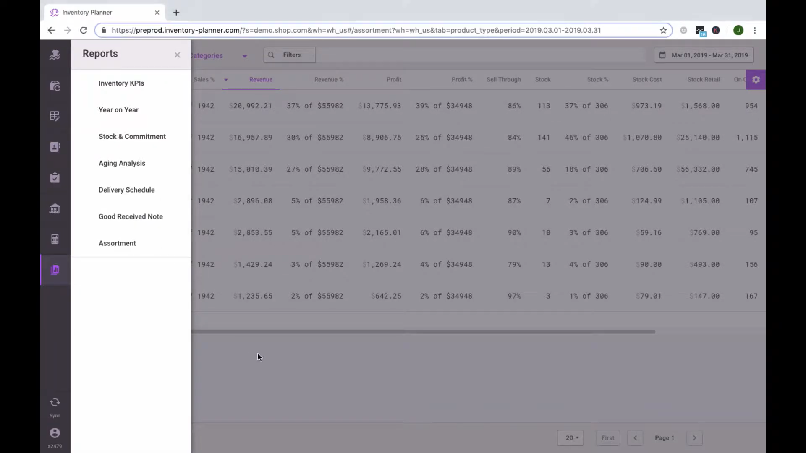806x453 pixels.
Task: Click the Inventory Planner logo icon in sidebar
Action: coord(55,55)
